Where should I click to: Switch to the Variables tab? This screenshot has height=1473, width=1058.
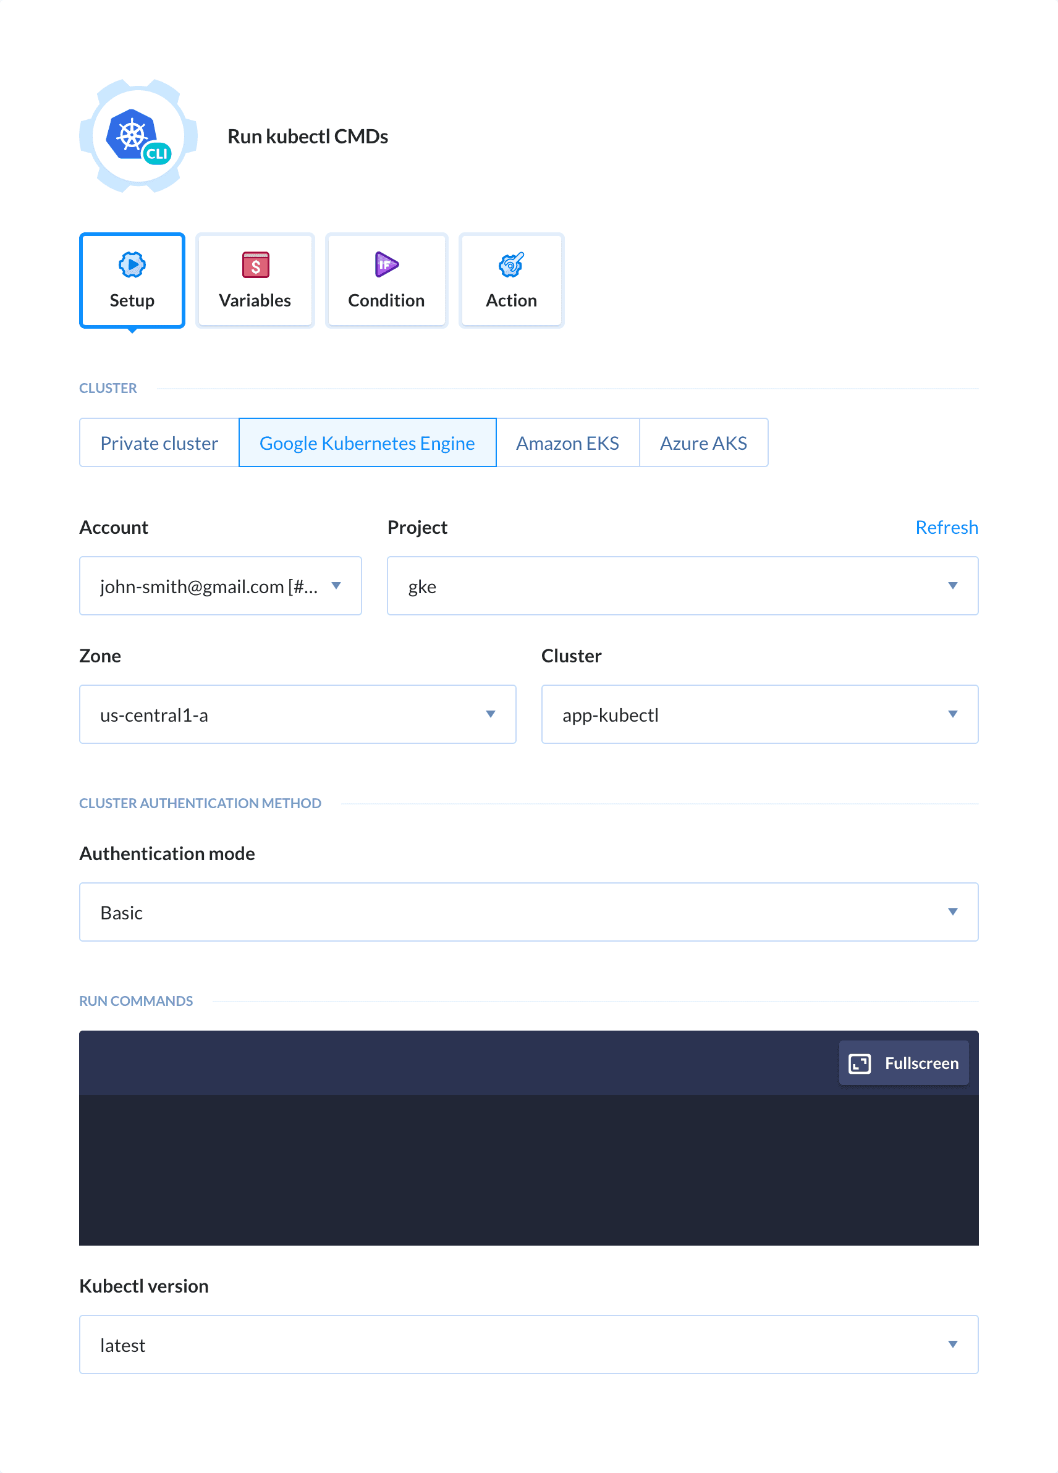pyautogui.click(x=255, y=281)
